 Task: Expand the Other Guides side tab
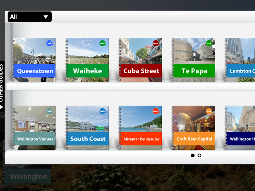2,86
